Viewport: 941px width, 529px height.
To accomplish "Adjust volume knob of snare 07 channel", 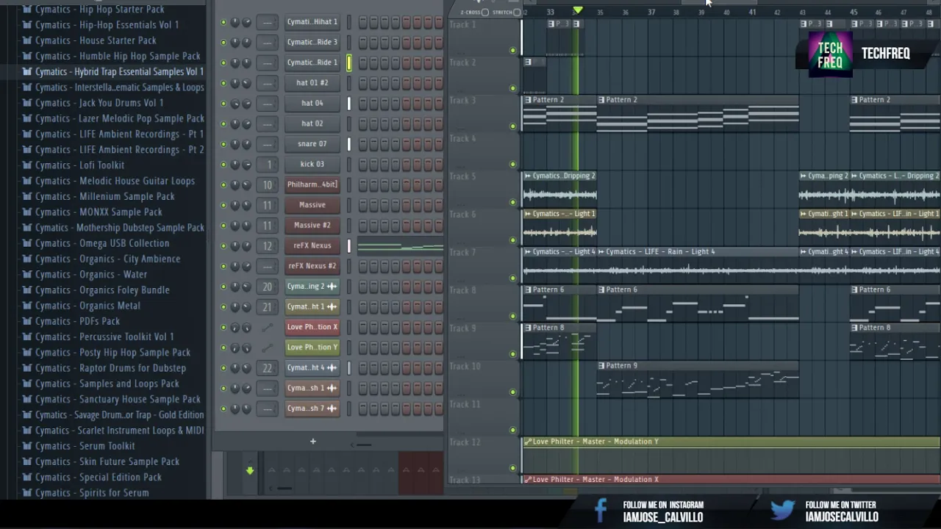I will click(x=246, y=144).
